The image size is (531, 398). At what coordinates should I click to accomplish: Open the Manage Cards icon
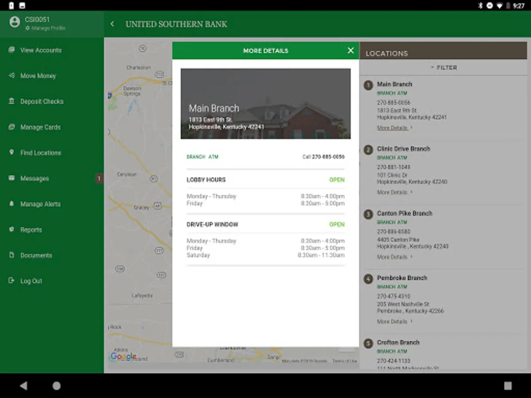12,127
